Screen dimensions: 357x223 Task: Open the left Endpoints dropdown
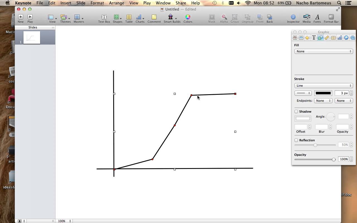coord(323,101)
